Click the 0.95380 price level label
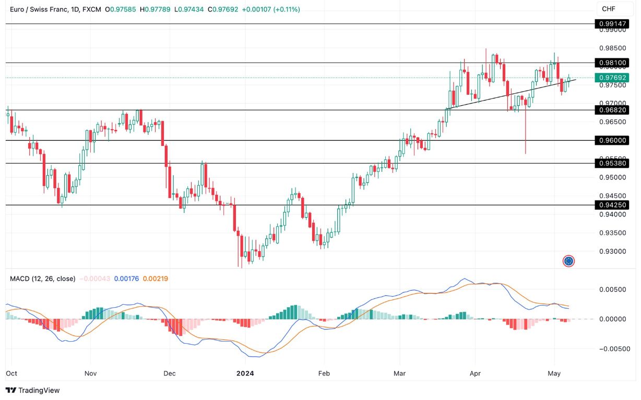The width and height of the screenshot is (641, 400). pyautogui.click(x=612, y=164)
